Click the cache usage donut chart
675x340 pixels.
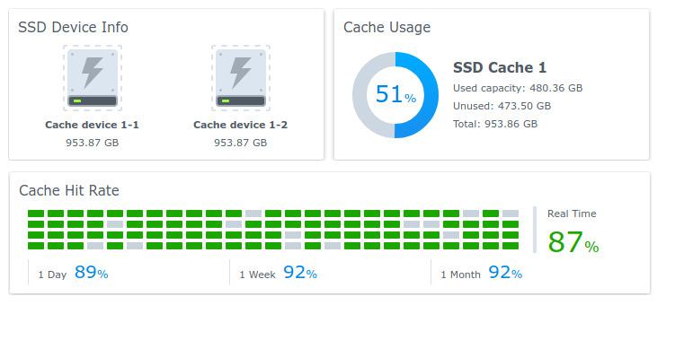pyautogui.click(x=395, y=95)
